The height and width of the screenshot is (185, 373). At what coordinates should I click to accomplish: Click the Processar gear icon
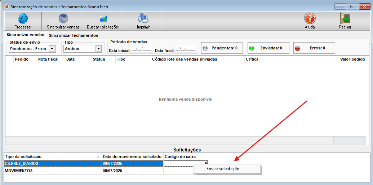[x=23, y=18]
